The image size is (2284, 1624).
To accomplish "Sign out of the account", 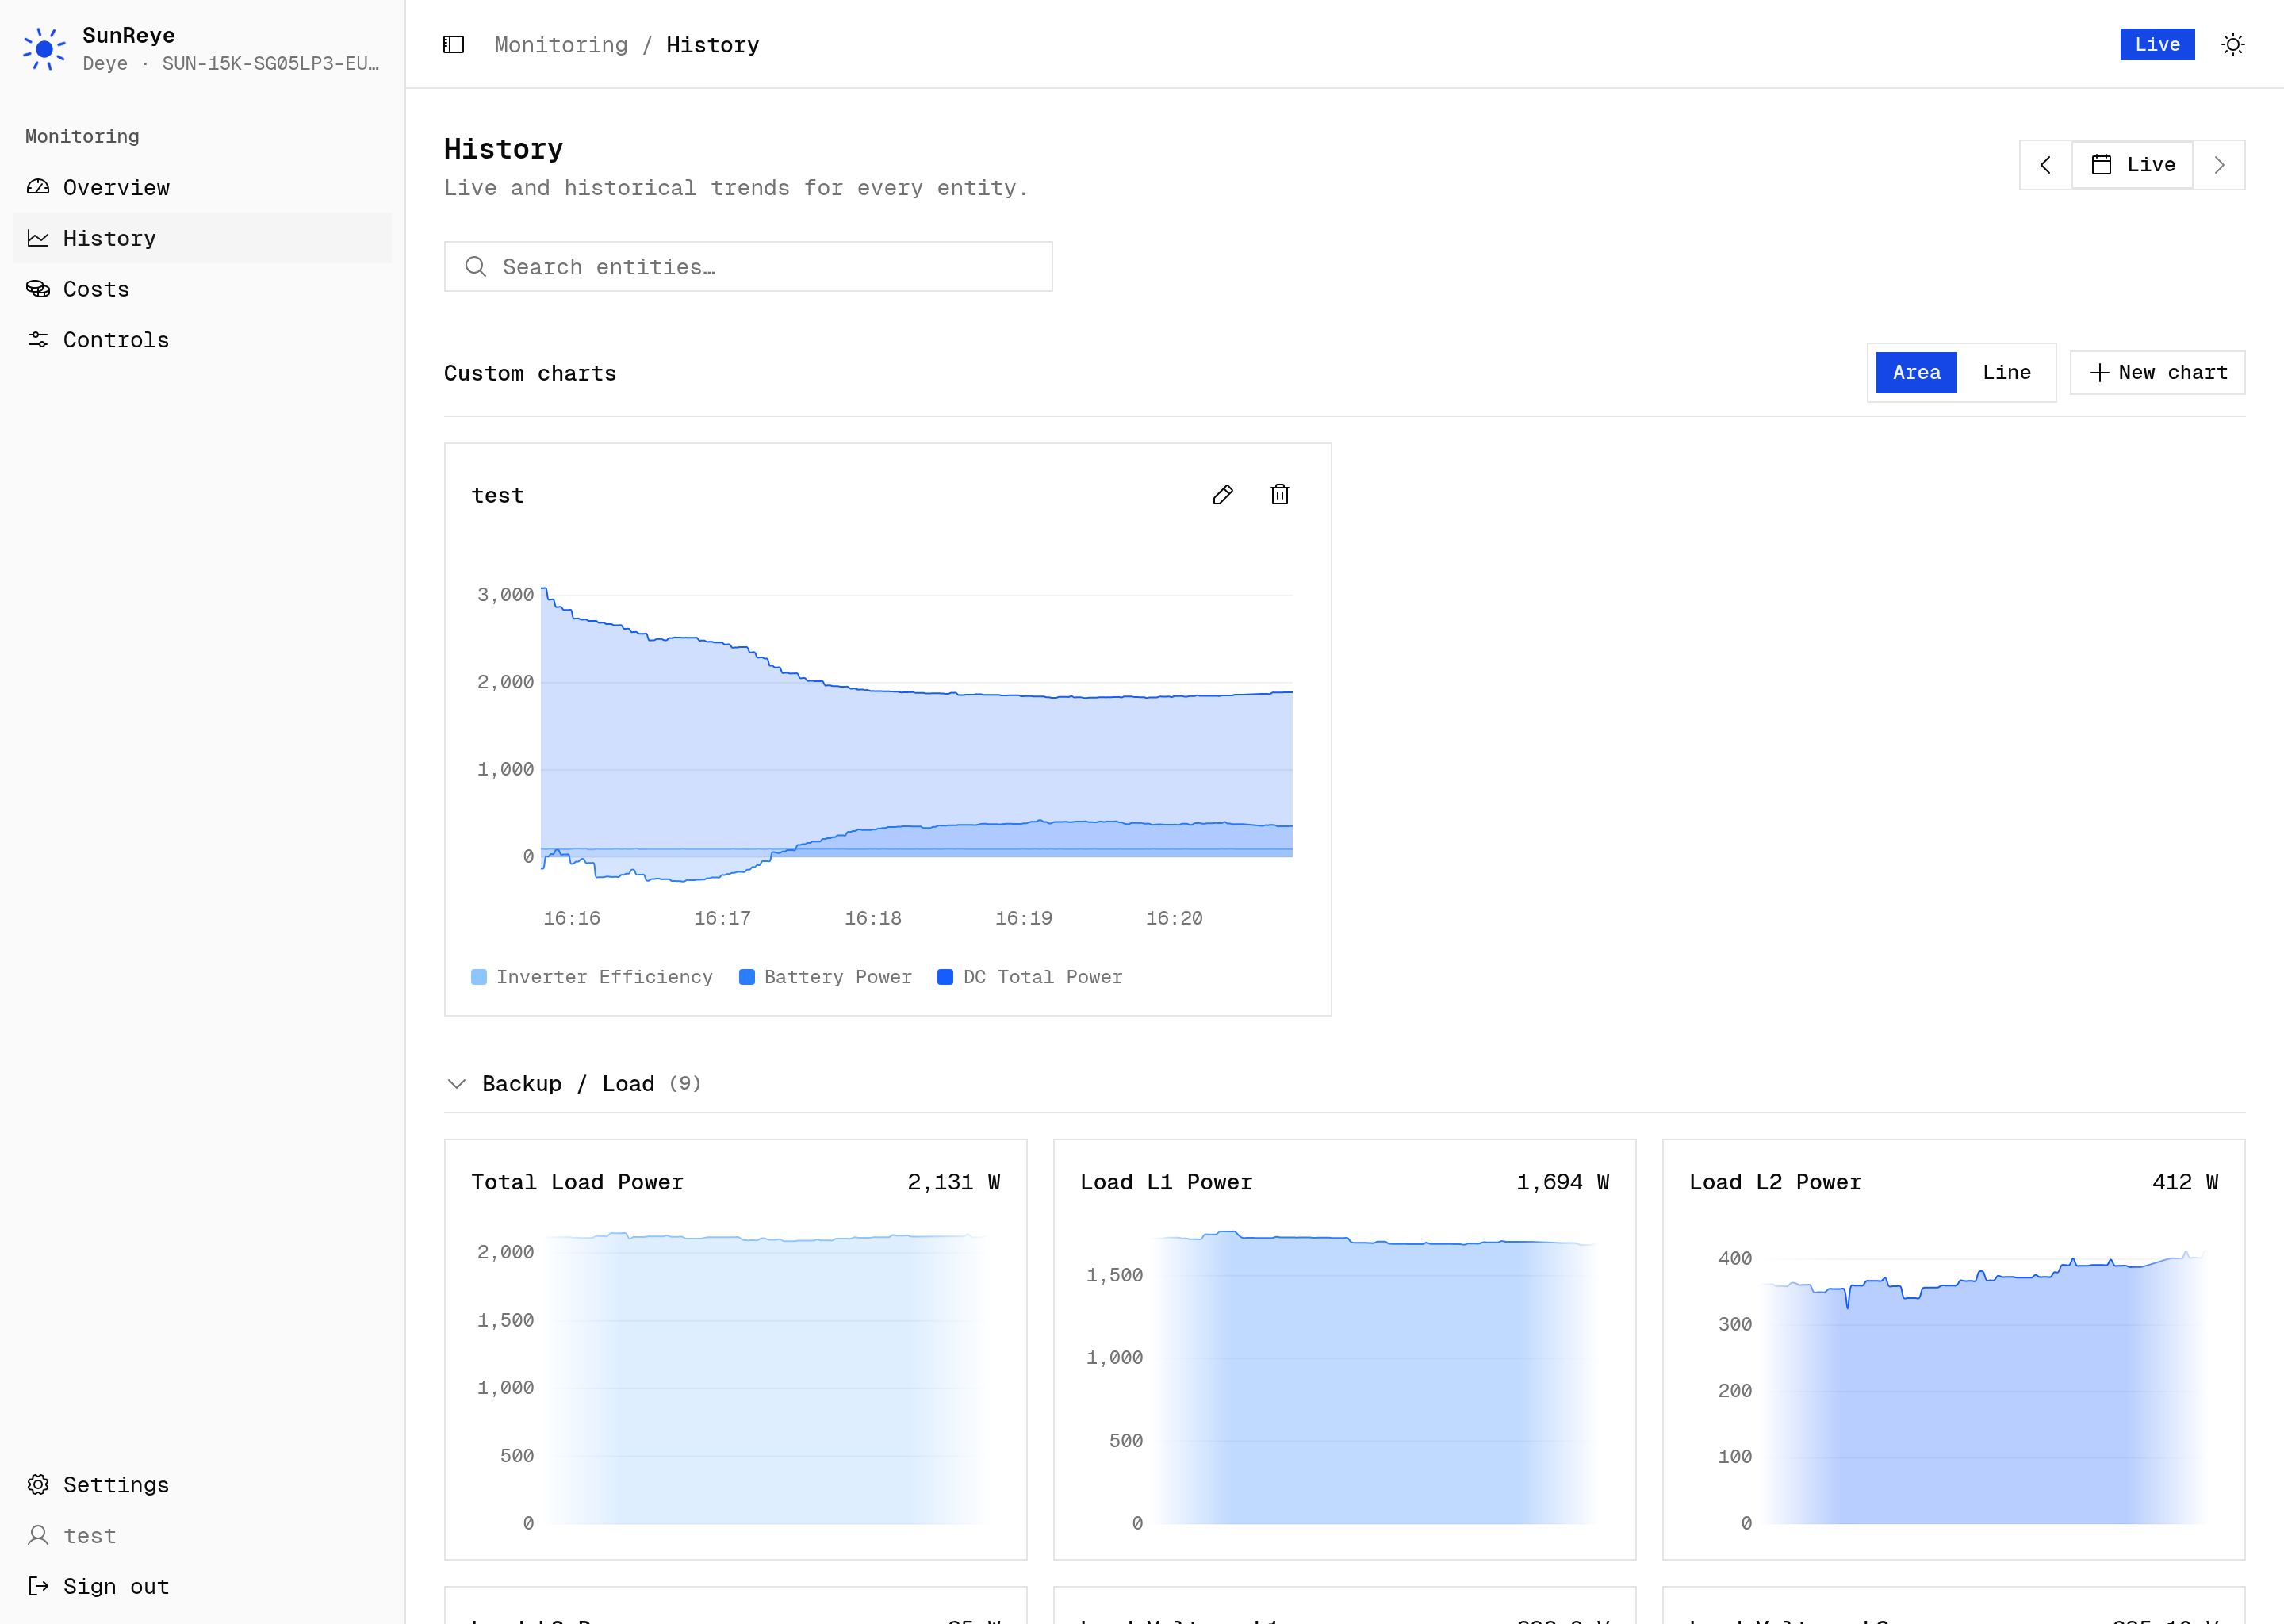I will [202, 1586].
